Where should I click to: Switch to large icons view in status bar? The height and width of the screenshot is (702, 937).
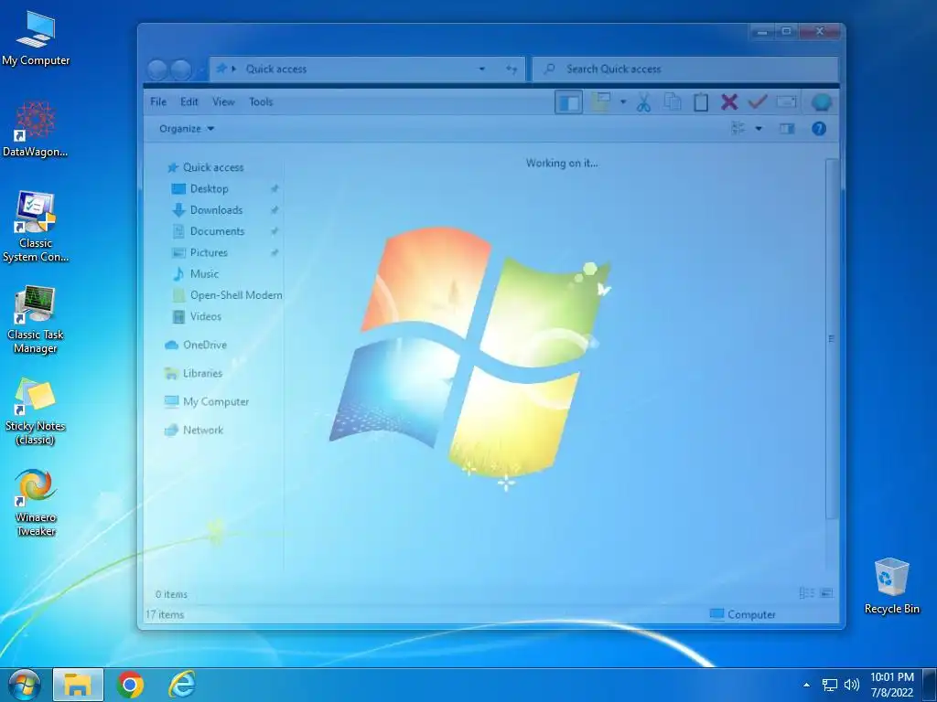826,593
